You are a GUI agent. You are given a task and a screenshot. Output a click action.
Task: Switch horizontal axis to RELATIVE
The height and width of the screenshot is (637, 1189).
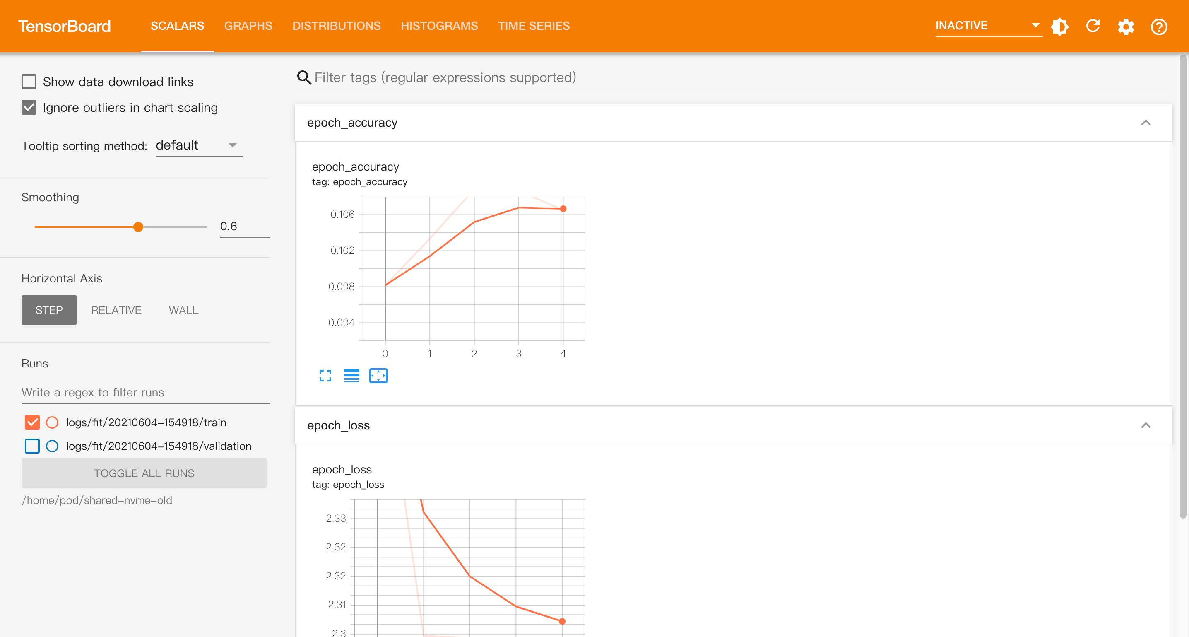(x=116, y=310)
